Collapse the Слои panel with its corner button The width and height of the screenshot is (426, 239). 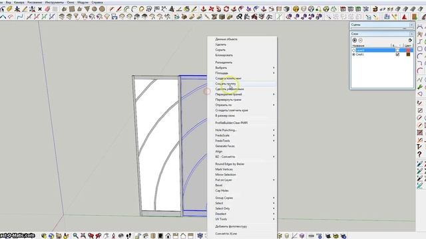(411, 34)
